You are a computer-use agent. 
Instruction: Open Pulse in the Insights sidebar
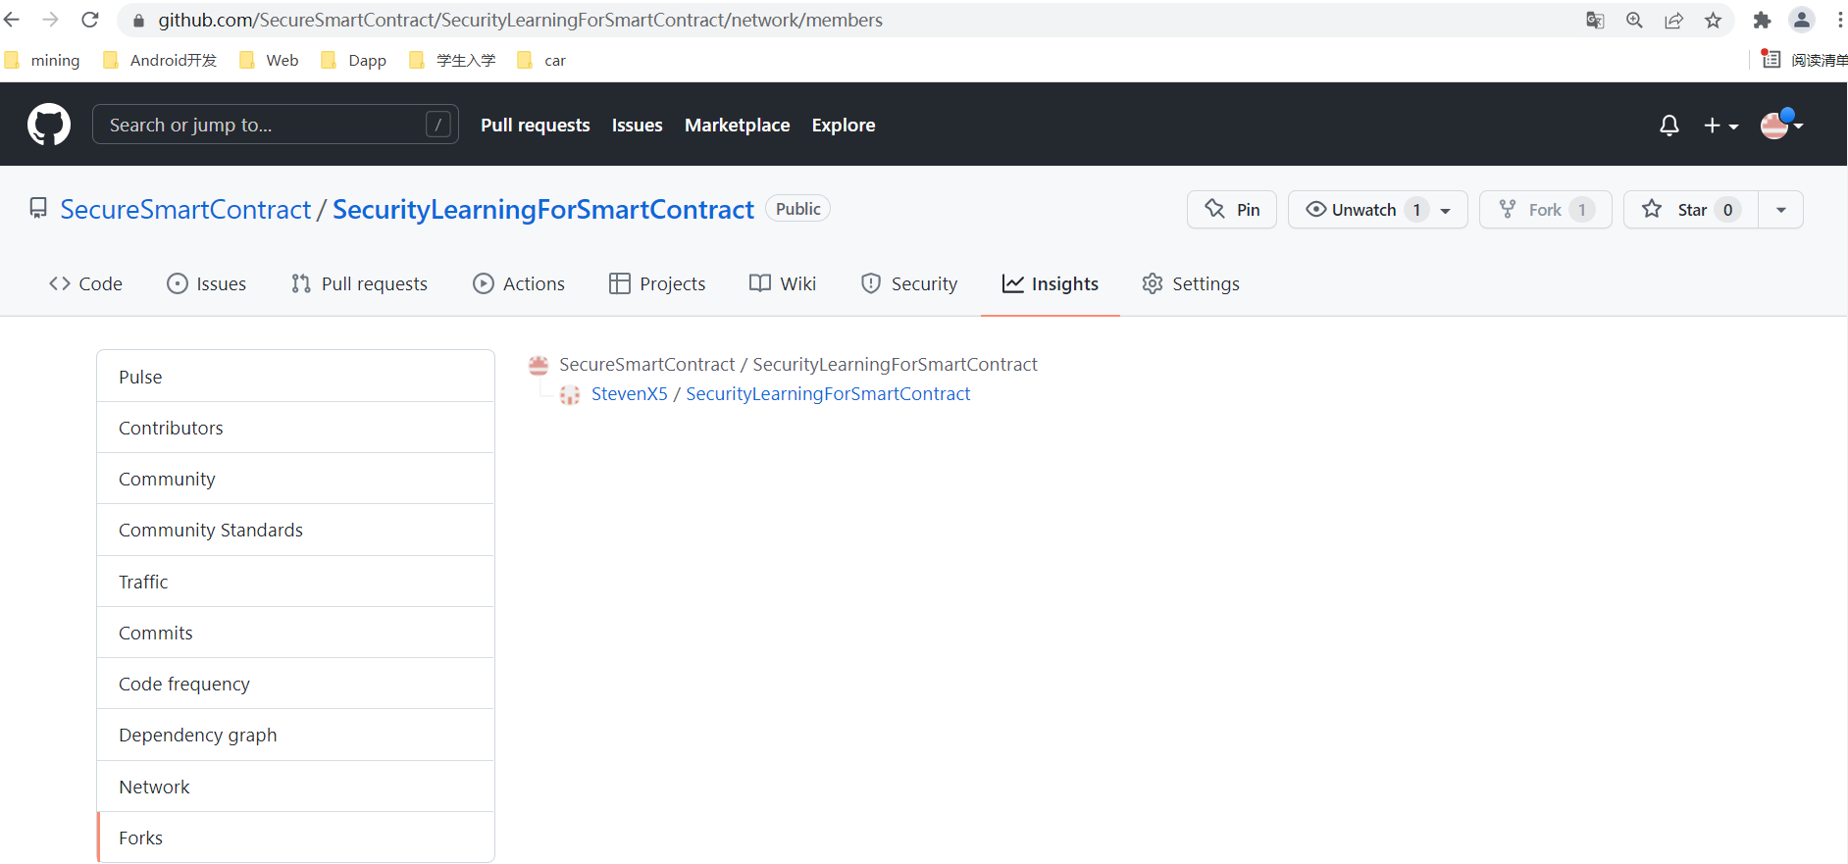tap(295, 377)
